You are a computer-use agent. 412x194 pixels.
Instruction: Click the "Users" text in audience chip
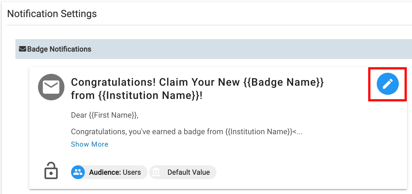click(x=132, y=172)
